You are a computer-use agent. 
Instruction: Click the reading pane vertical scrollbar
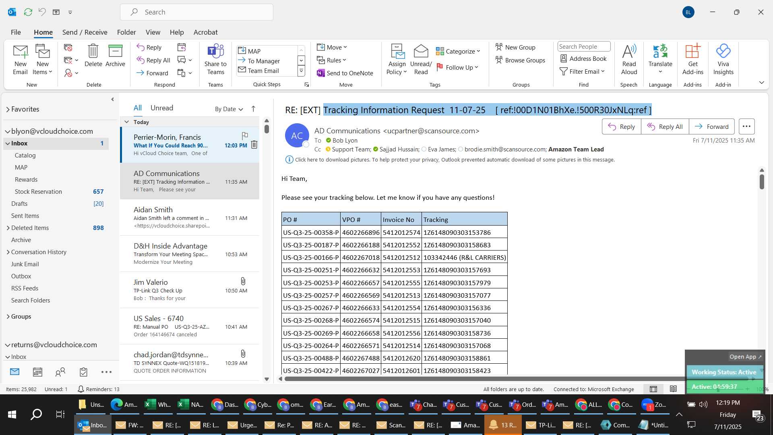point(761,182)
